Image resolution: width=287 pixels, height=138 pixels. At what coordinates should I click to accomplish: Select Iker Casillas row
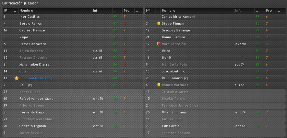pos(73,17)
